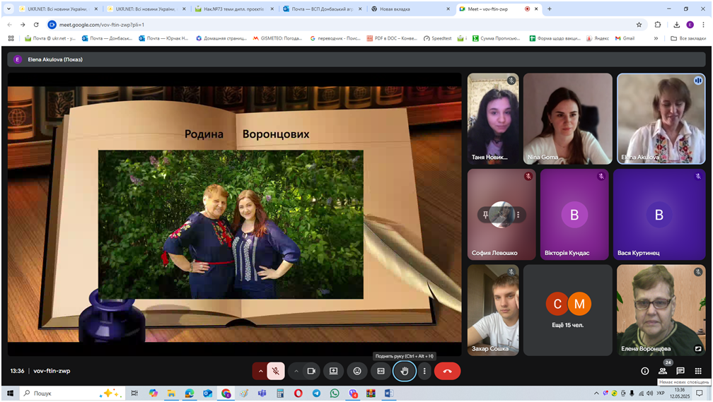Open video settings chevron beside camera
Viewport: 713px width, 402px height.
click(x=296, y=371)
